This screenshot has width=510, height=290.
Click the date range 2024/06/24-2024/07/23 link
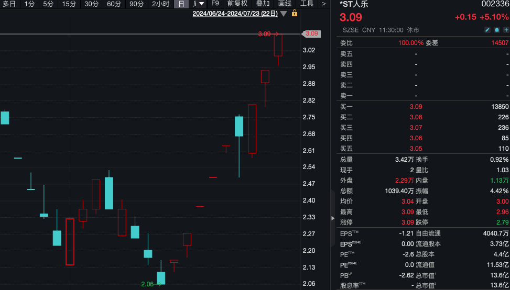235,14
